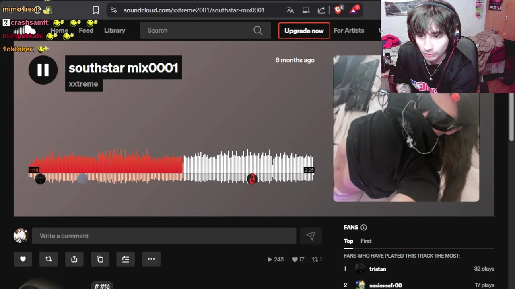Open the More options ellipsis menu
Viewport: 515px width, 289px height.
tap(151, 259)
